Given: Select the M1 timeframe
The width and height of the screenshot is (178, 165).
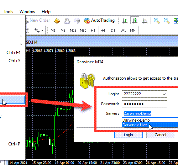Looking at the screenshot, I should (53, 31).
